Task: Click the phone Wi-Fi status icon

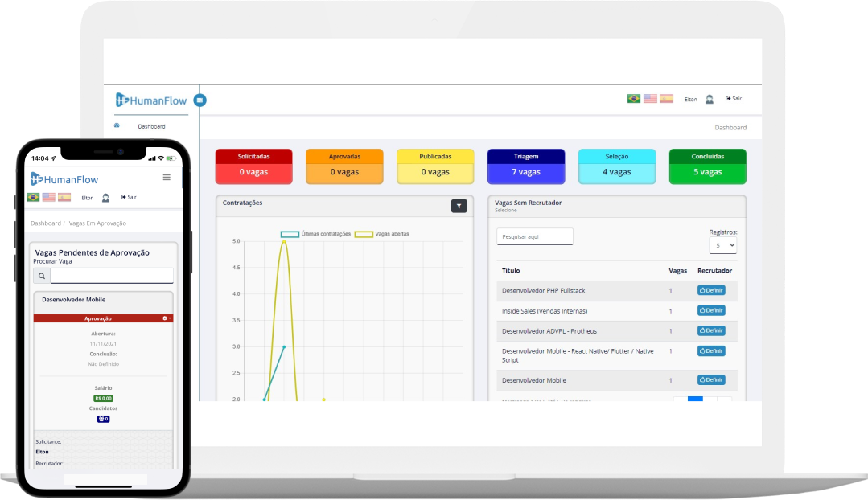Action: click(161, 158)
